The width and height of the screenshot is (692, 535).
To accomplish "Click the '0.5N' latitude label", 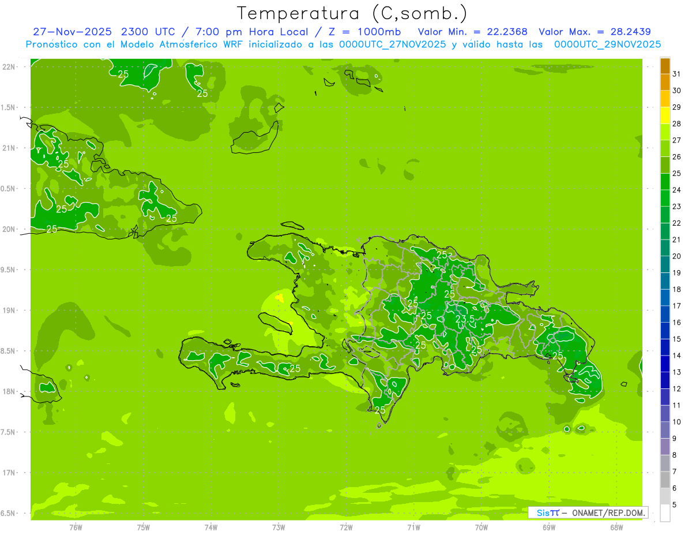I will (8, 189).
